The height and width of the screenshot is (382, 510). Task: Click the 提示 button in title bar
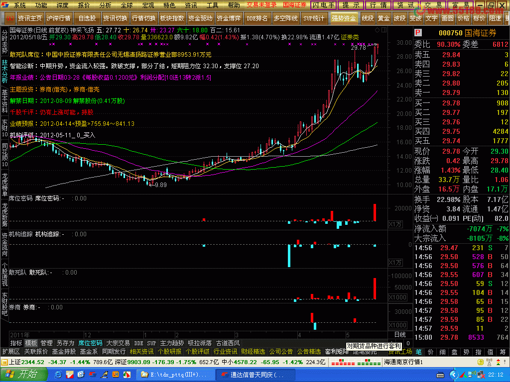point(351,5)
